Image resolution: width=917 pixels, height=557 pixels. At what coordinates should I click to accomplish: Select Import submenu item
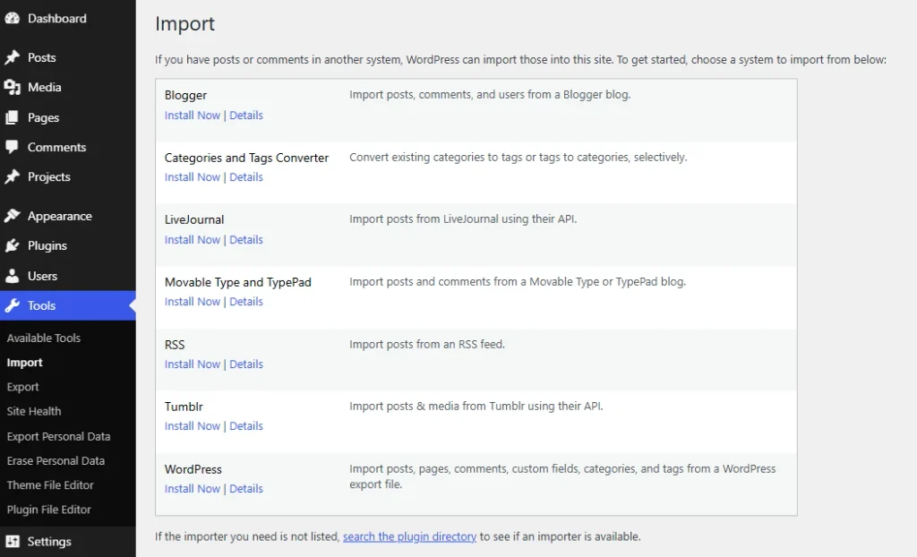(x=24, y=363)
